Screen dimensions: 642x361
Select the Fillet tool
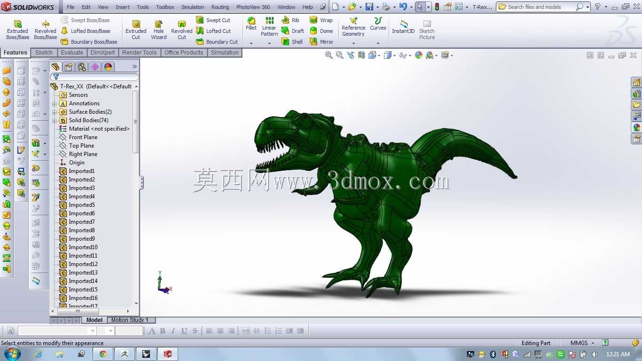coord(251,24)
